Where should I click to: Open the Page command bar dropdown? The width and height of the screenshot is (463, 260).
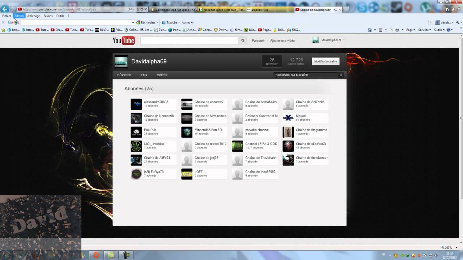pyautogui.click(x=411, y=30)
